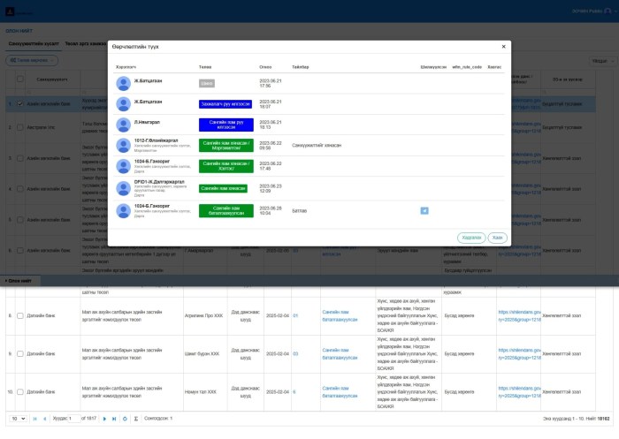Click the DFID1-Ж.Далгаржаргал user avatar

(124, 188)
